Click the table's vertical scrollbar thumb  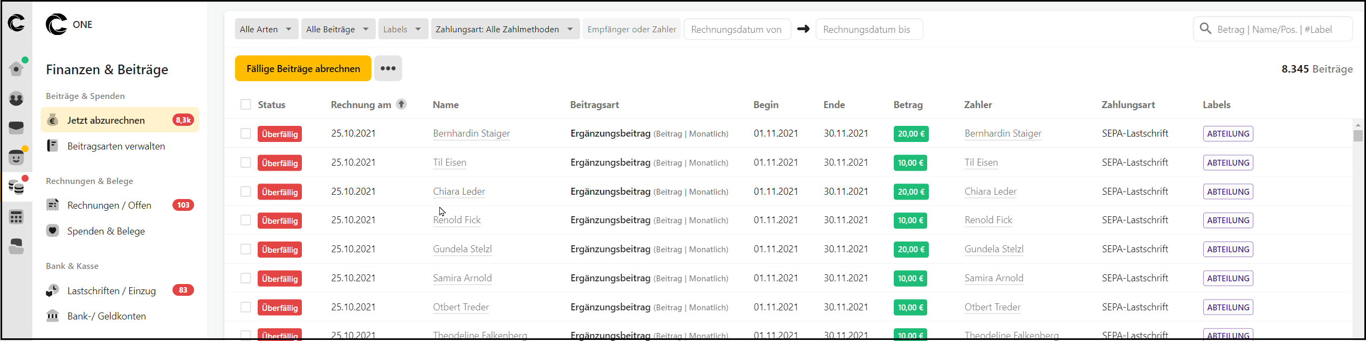(1358, 136)
